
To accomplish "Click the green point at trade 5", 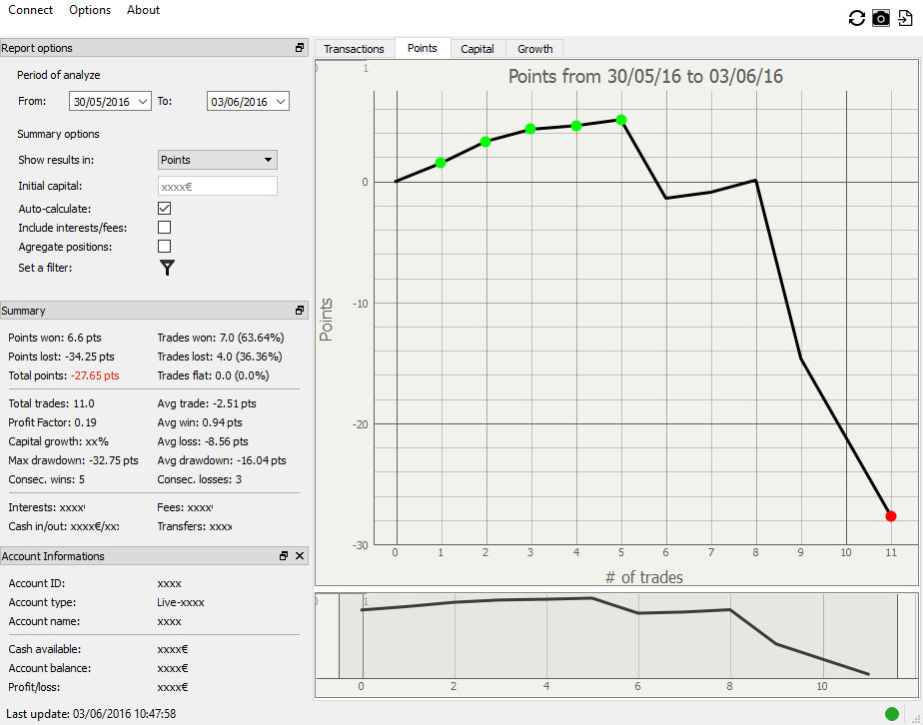I will coord(621,120).
